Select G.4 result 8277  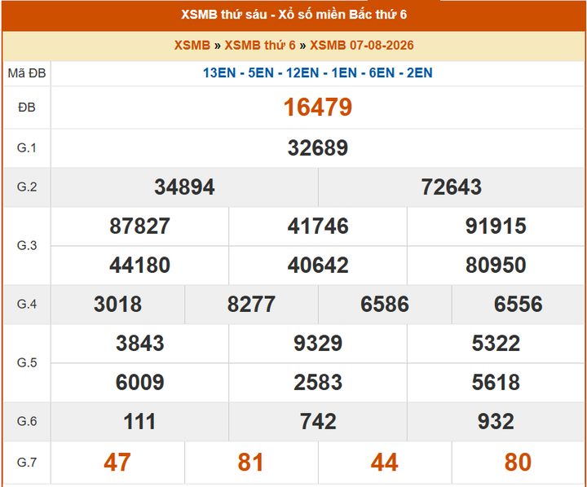pyautogui.click(x=251, y=304)
